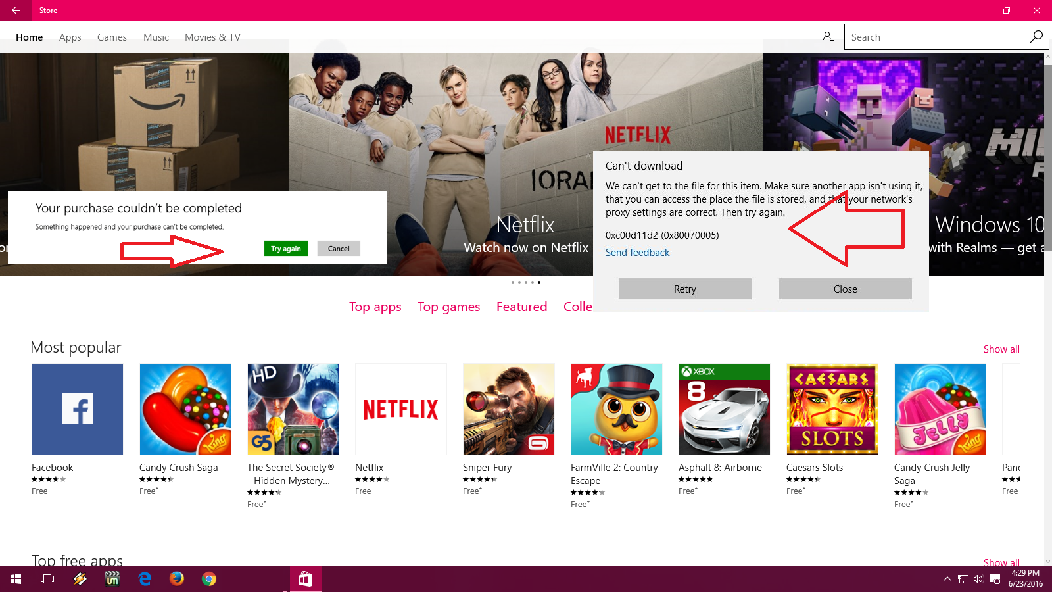This screenshot has width=1052, height=592.
Task: Open the network icon in system tray
Action: click(963, 579)
